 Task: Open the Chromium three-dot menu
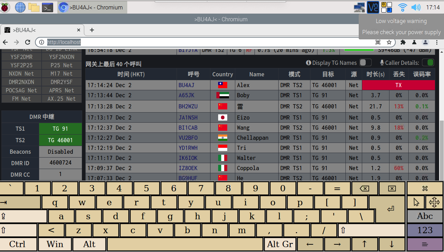437,42
